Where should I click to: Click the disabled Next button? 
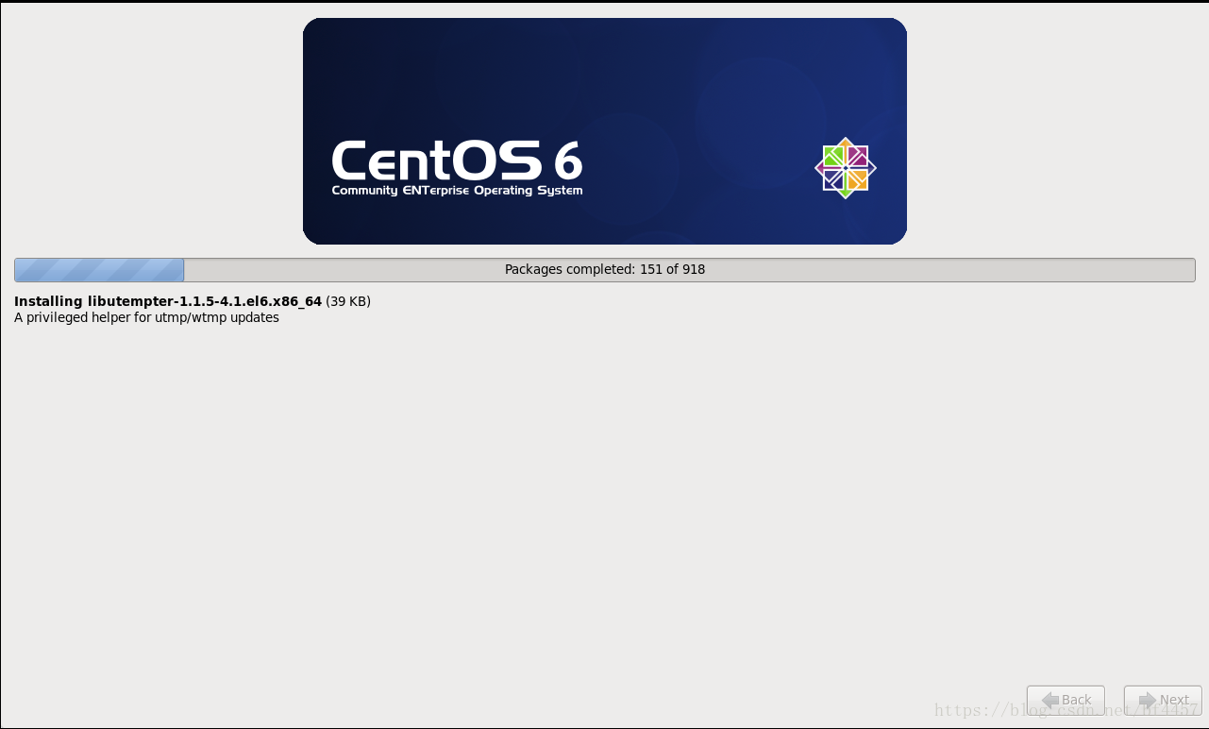point(1163,700)
